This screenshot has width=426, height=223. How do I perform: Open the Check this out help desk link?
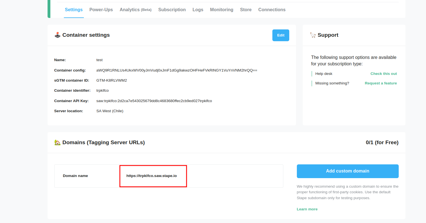tap(384, 73)
